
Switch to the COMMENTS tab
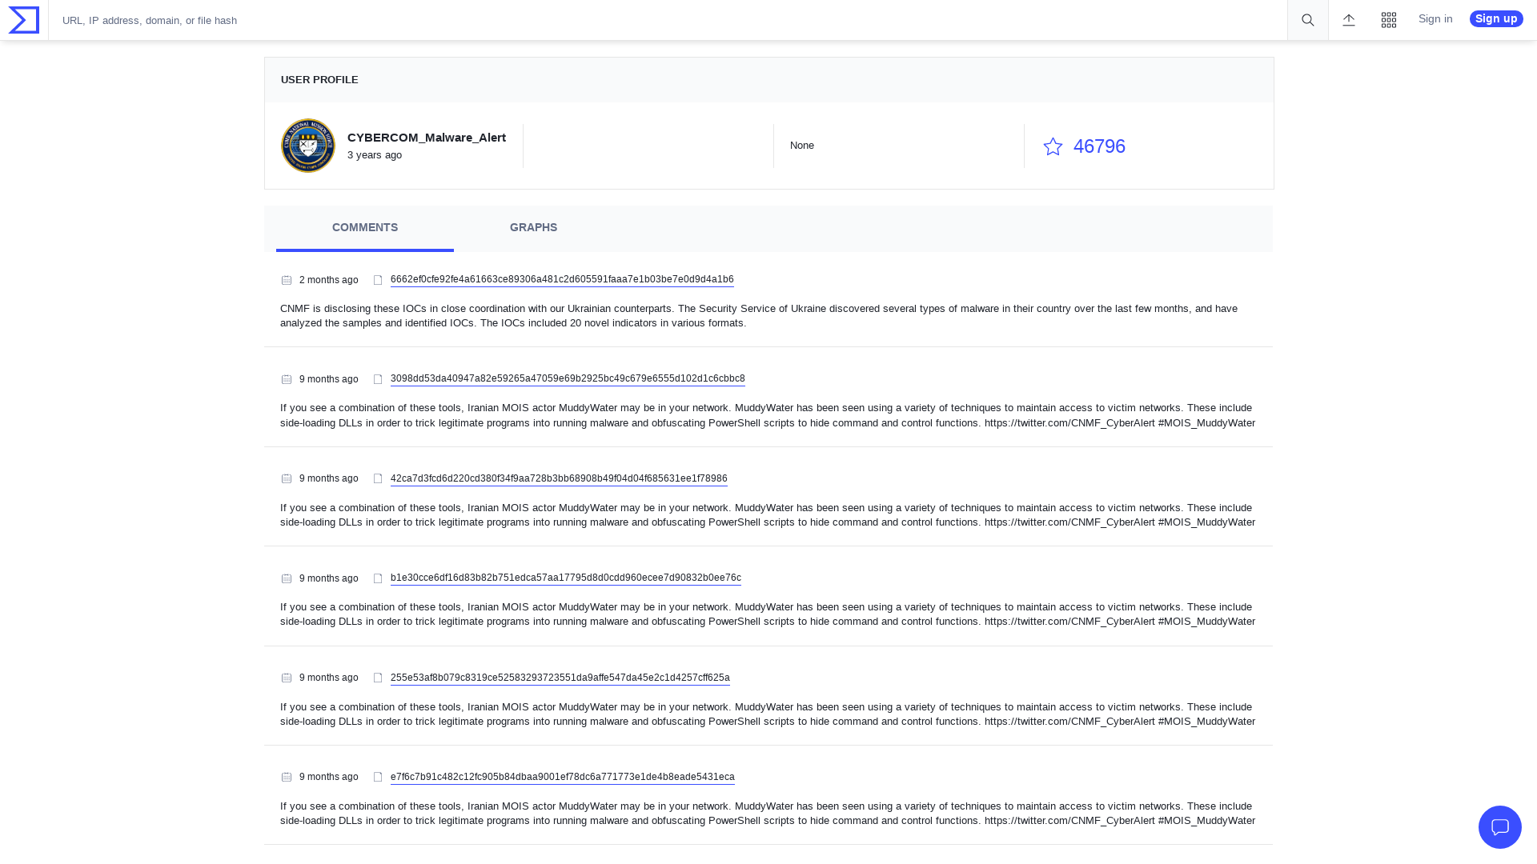pos(365,228)
